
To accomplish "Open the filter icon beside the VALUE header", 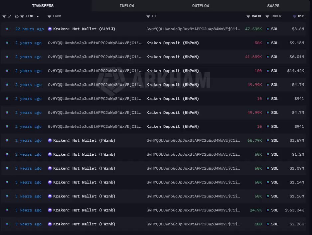I will tap(248, 17).
